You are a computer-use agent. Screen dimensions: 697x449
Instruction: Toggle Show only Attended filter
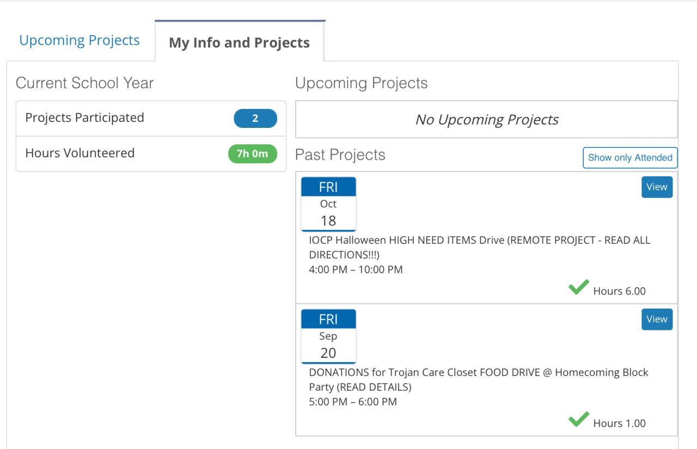(x=630, y=158)
